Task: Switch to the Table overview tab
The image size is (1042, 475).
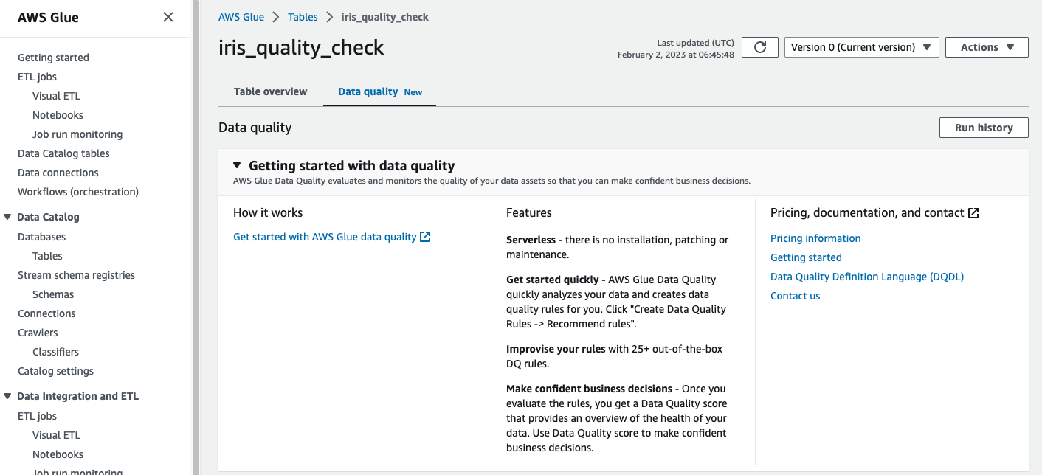Action: tap(269, 91)
